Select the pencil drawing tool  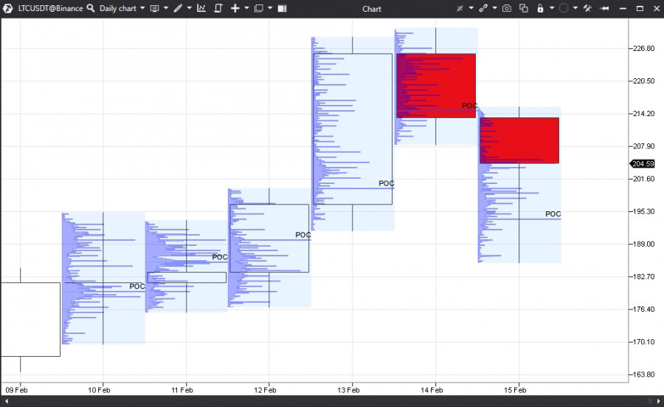(178, 8)
